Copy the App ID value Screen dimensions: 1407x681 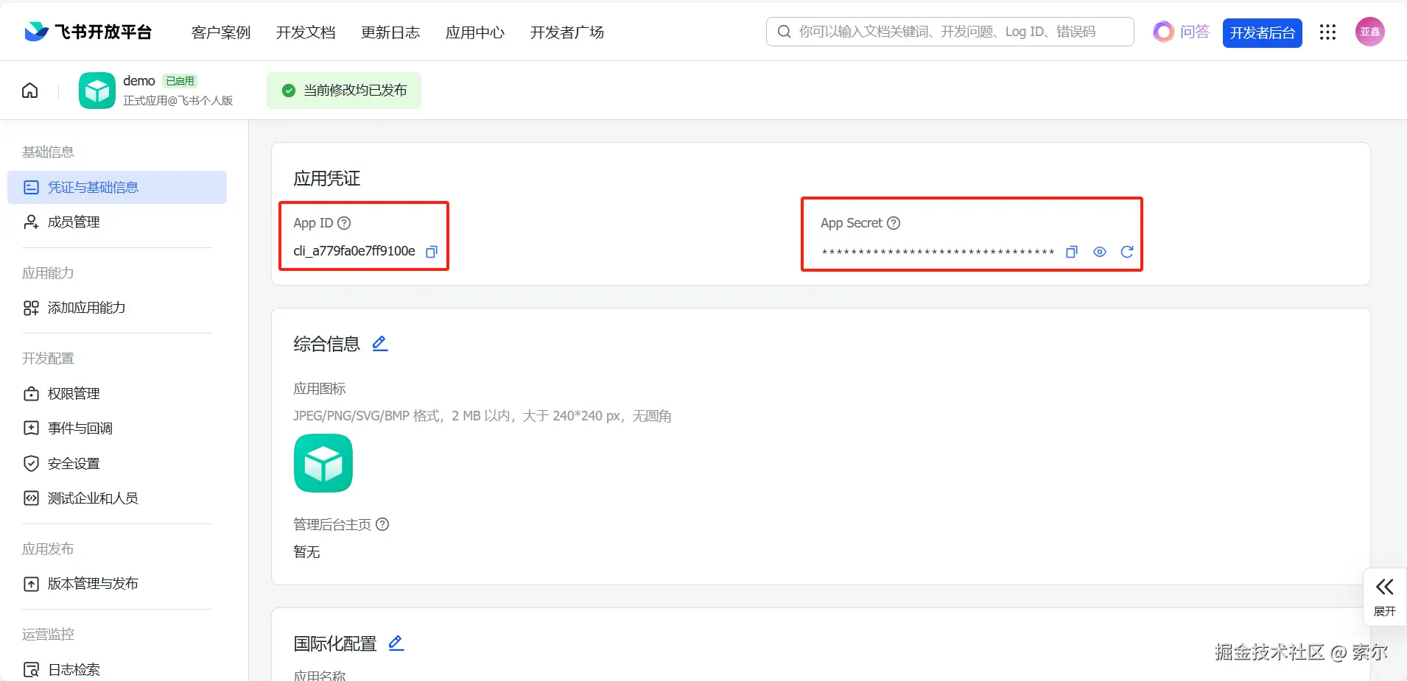click(432, 252)
